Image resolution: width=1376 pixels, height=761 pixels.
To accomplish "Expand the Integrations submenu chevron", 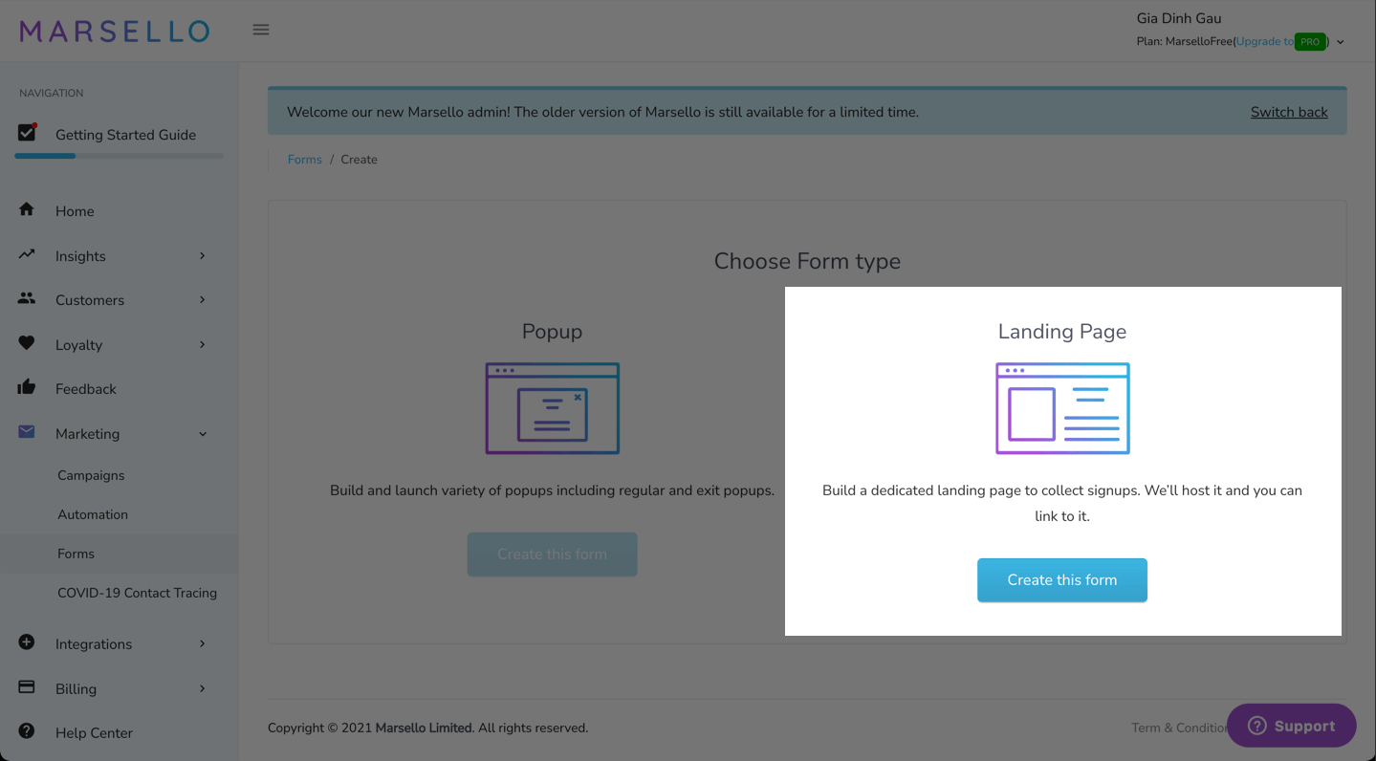I will 203,643.
